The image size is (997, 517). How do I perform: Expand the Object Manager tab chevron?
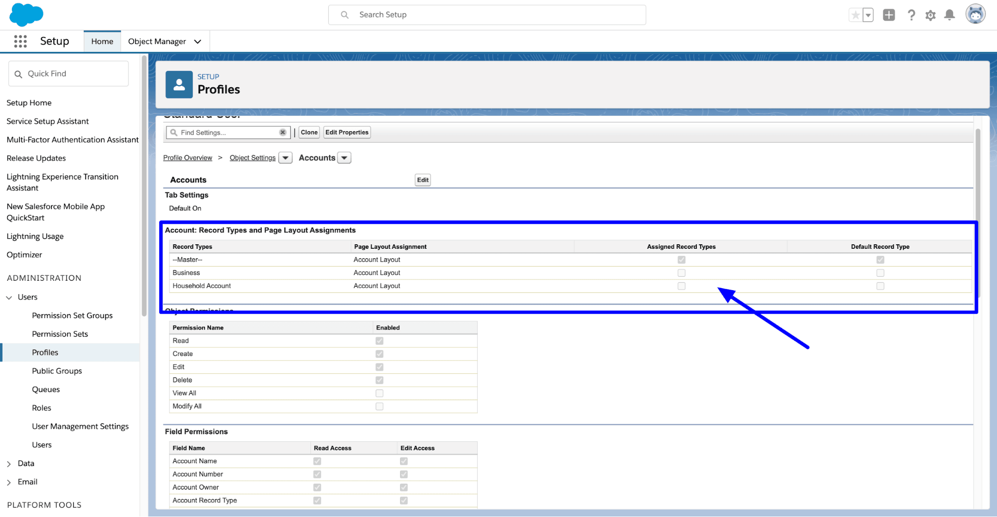click(198, 41)
